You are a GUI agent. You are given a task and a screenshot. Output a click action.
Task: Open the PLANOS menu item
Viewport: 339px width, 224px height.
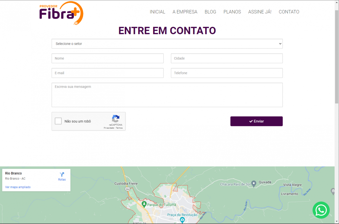click(232, 12)
